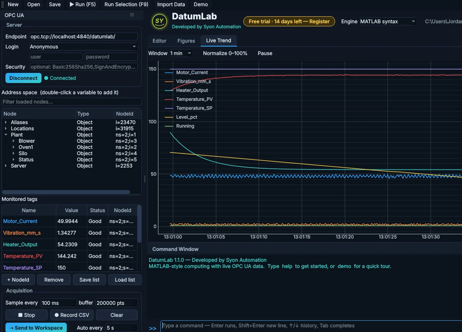Click the Node column header
Image resolution: width=462 pixels, height=332 pixels.
tap(38, 114)
